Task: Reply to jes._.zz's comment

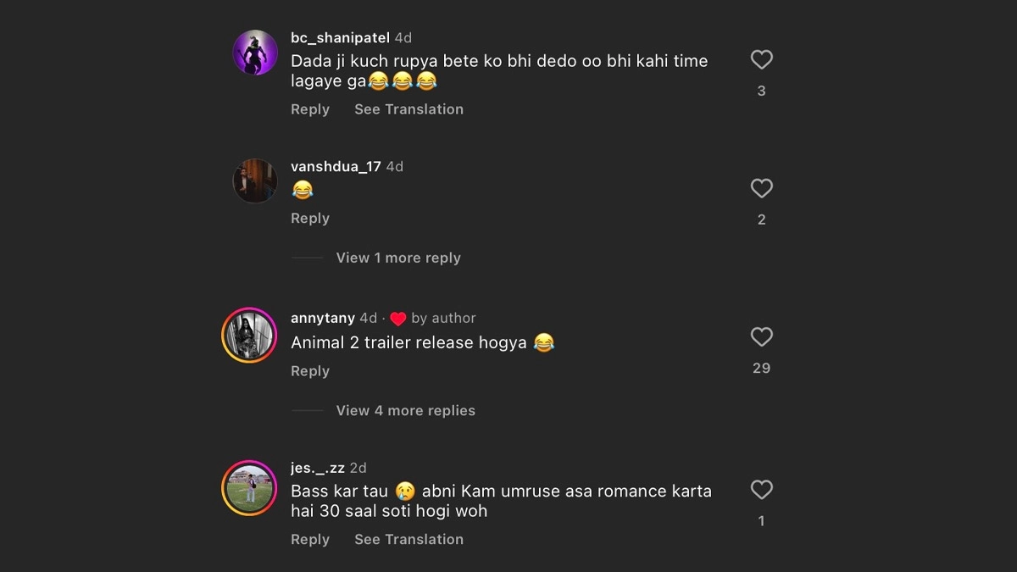Action: point(310,539)
